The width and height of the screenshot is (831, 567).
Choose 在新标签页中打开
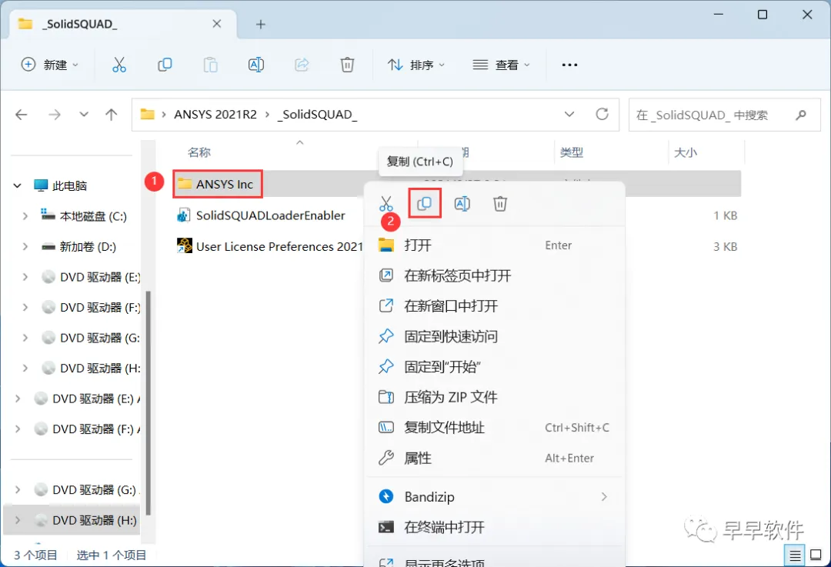point(495,275)
